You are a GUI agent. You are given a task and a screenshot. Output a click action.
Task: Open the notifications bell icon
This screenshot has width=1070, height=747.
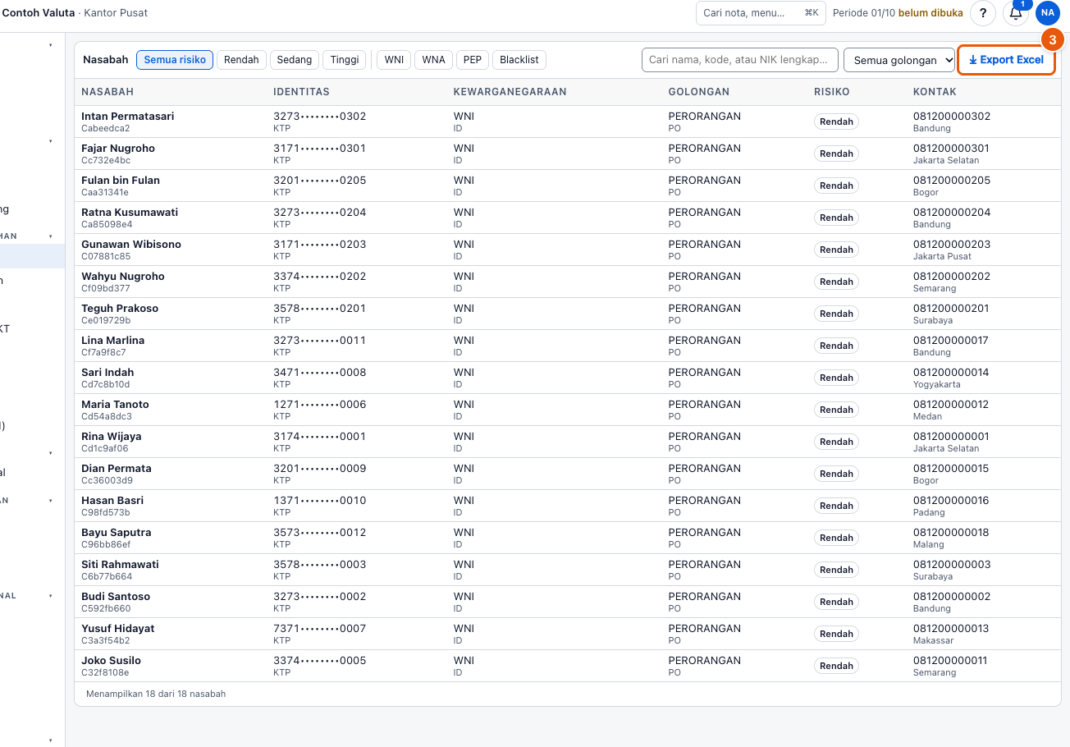pyautogui.click(x=1016, y=13)
